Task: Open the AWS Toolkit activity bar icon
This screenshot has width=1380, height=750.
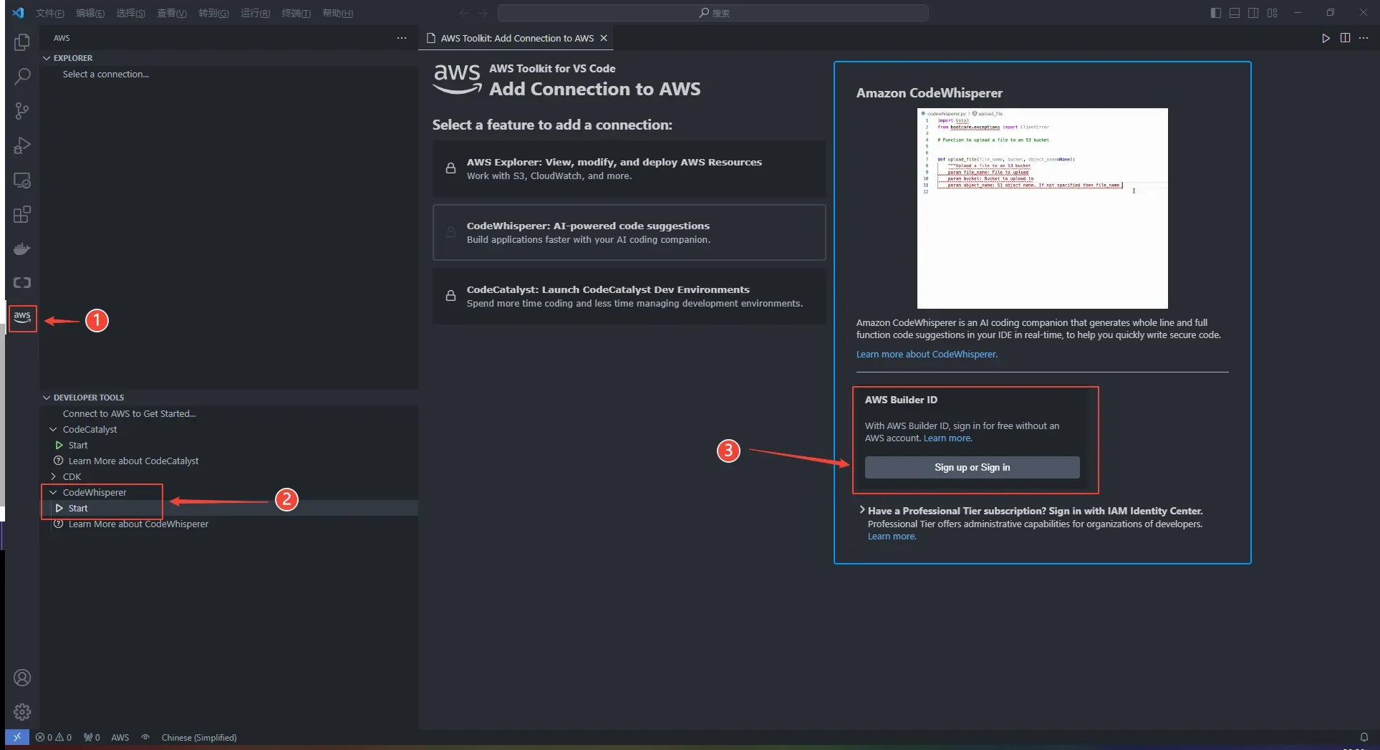Action: tap(22, 317)
